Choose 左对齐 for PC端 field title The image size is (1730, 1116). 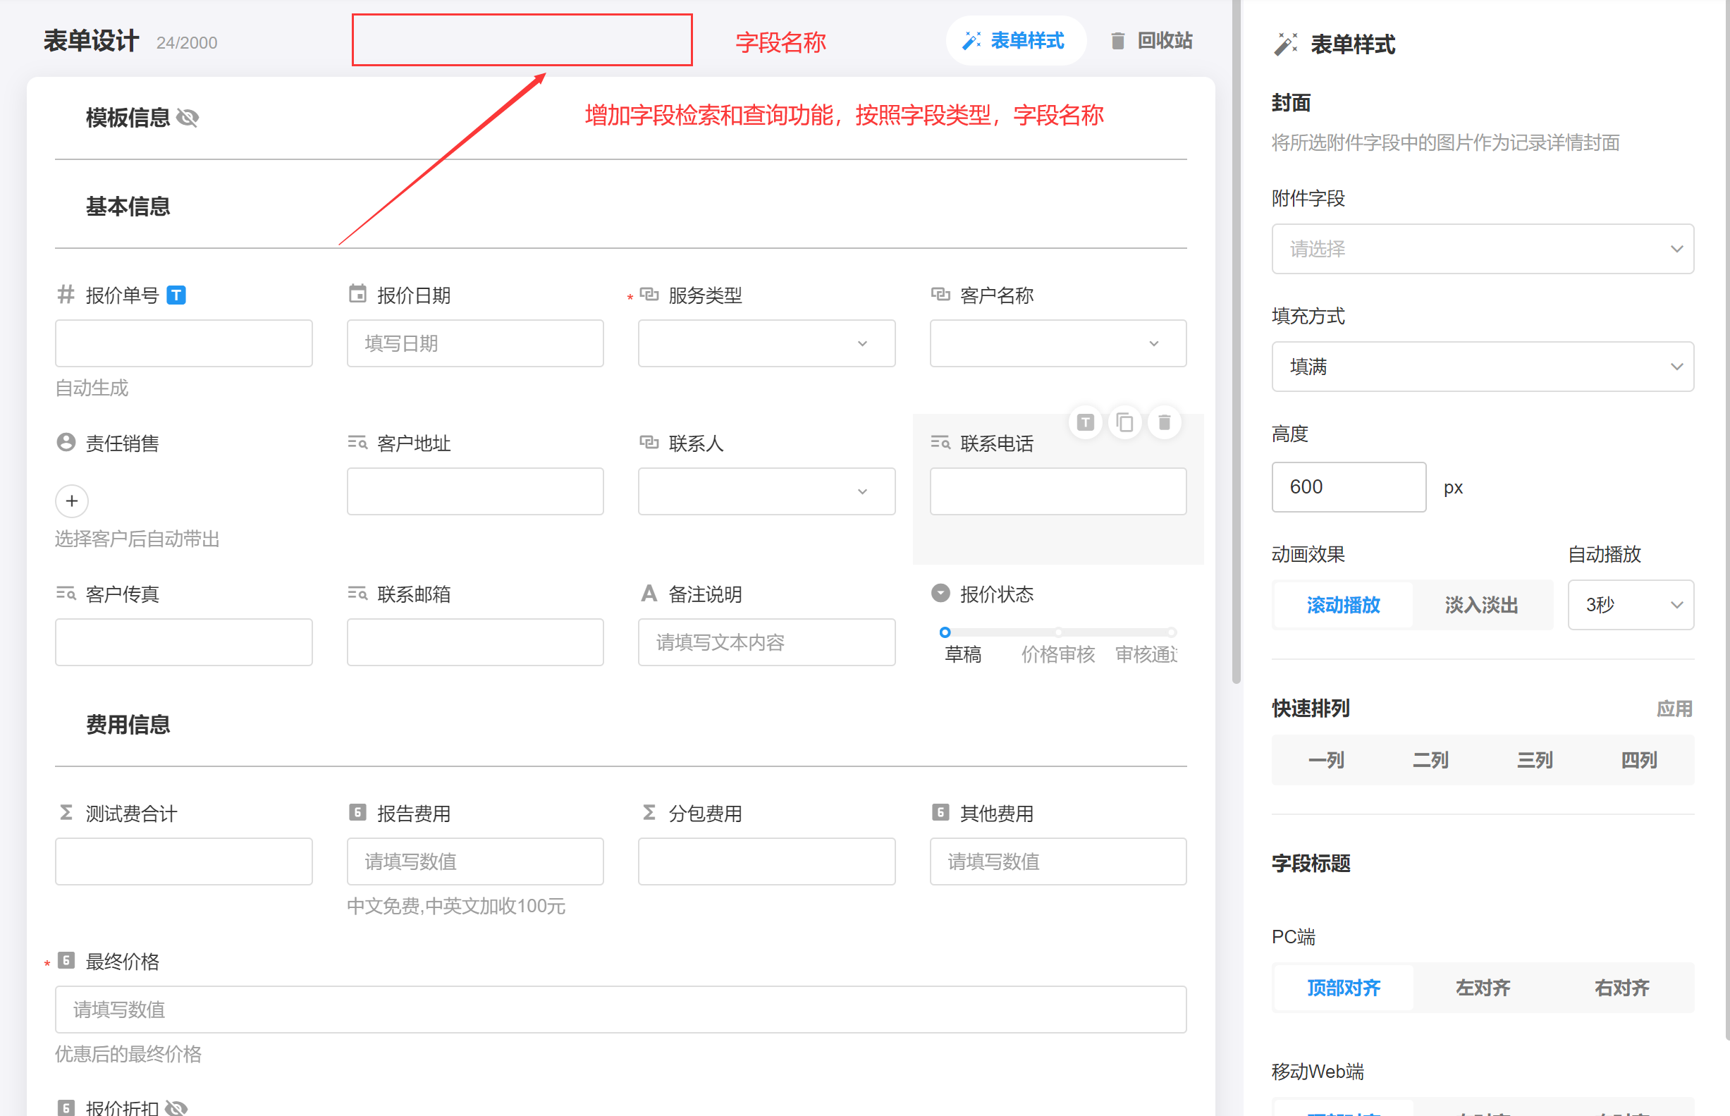point(1483,988)
